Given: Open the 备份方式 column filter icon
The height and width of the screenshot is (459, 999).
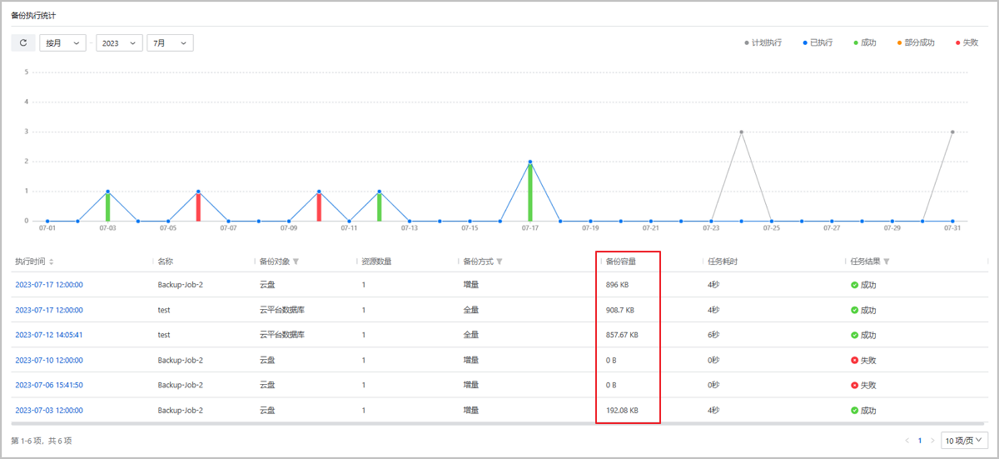Looking at the screenshot, I should pos(499,262).
